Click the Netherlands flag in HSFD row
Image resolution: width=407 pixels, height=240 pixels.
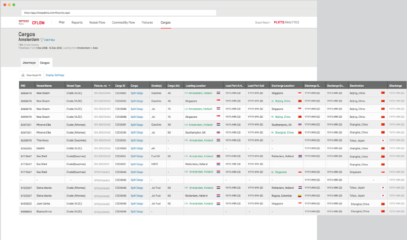[x=218, y=164]
